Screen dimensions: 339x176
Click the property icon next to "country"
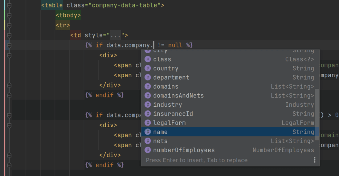148,68
